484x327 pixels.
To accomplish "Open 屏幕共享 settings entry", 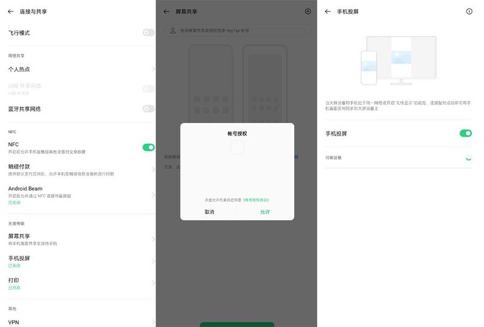I will click(82, 240).
